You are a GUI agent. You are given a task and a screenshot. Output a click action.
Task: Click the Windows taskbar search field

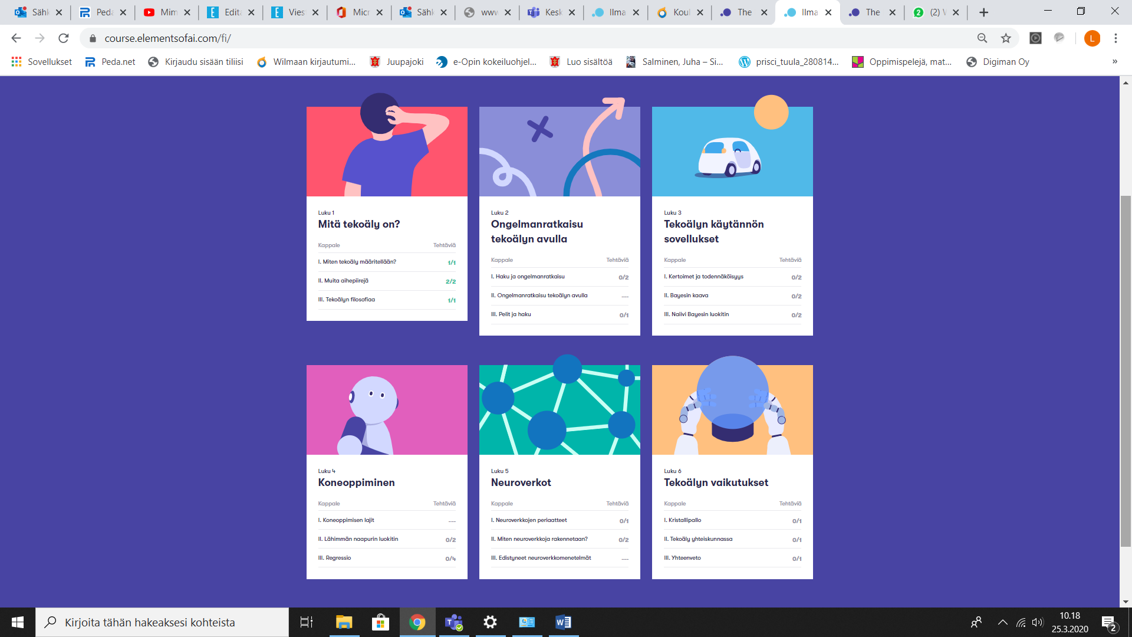tap(162, 622)
